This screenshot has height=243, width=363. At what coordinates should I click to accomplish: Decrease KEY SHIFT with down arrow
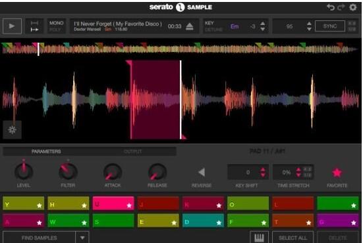click(263, 175)
